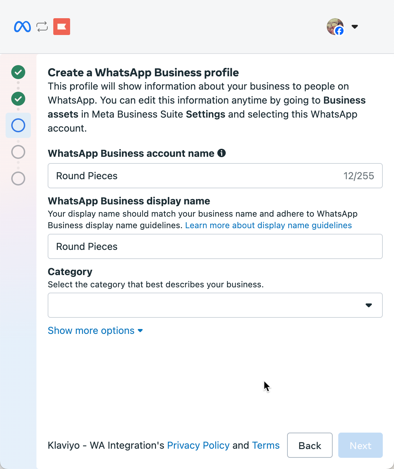Open the Privacy Policy link
Viewport: 394px width, 469px height.
pyautogui.click(x=198, y=445)
